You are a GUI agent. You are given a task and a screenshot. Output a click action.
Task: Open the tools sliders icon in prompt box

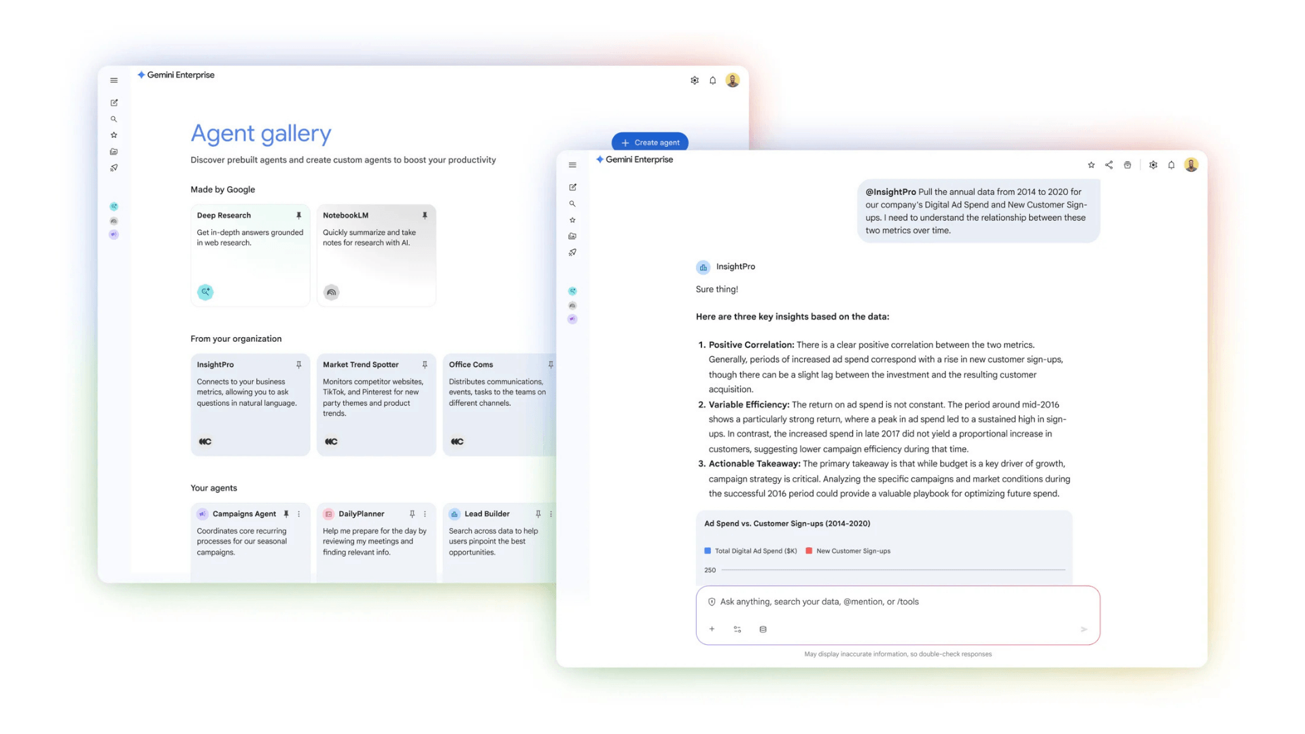click(737, 629)
